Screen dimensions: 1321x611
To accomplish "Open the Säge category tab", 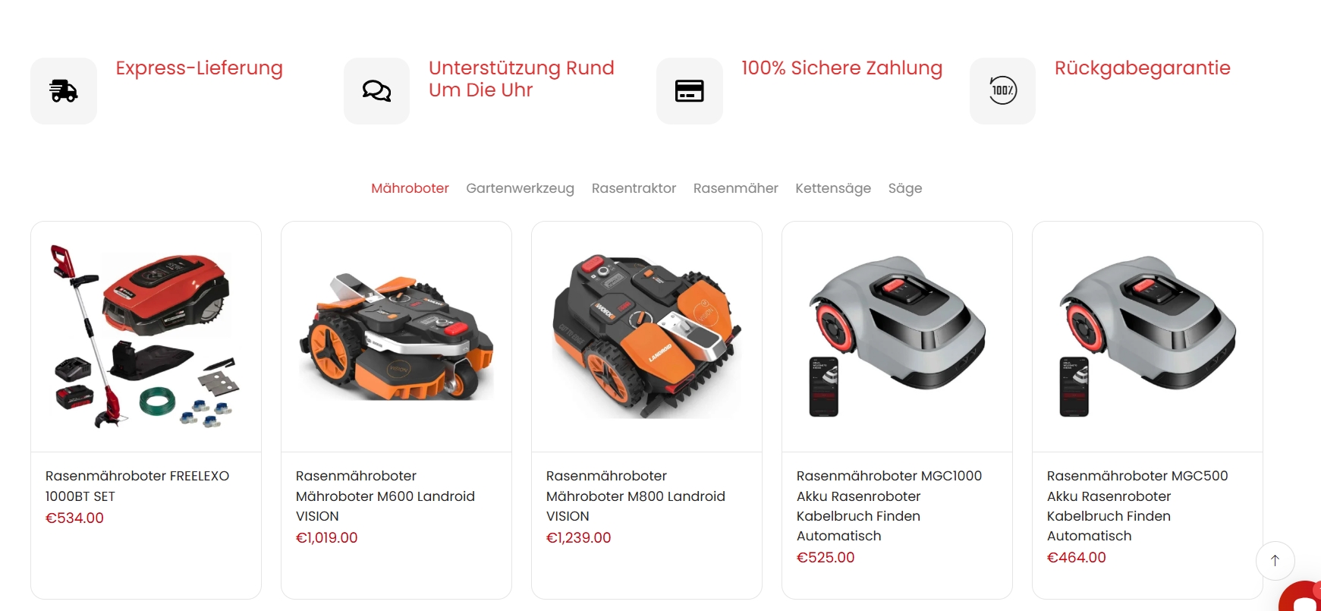I will coord(905,188).
